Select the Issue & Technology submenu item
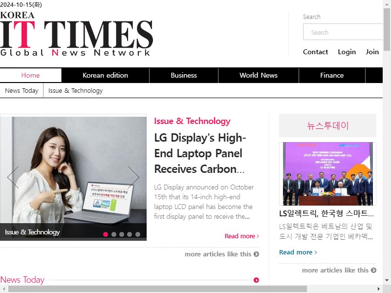391x293 pixels. 76,90
